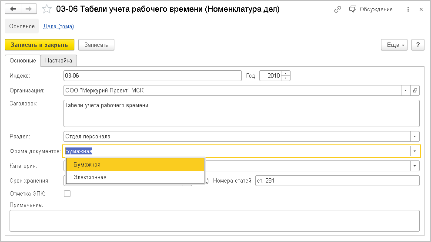
Task: Open the Категория dropdown arrow
Action: [x=415, y=166]
